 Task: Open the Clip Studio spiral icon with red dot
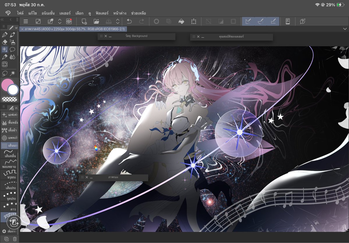(x=69, y=21)
